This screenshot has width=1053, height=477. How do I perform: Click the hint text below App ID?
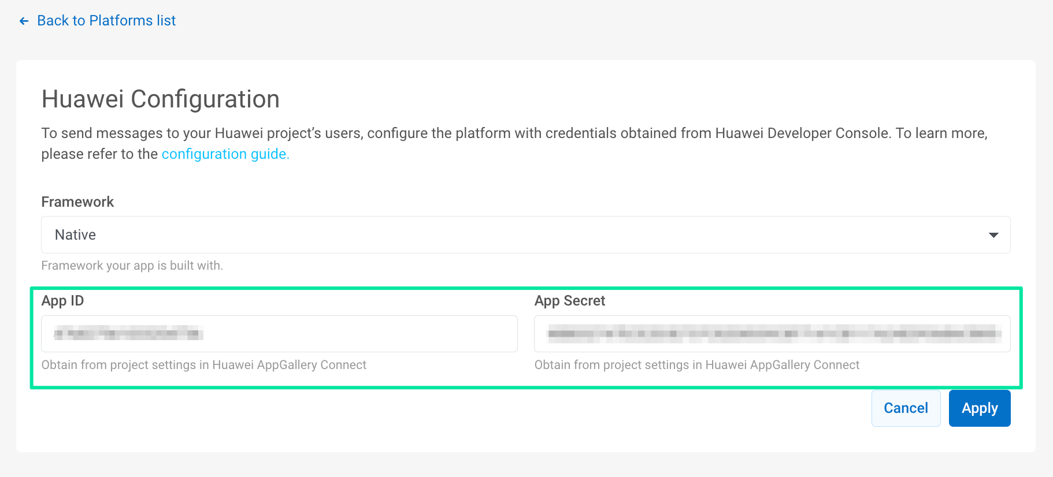203,365
